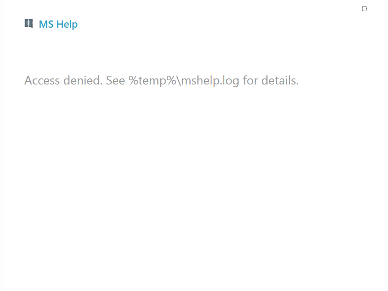Click the %temp%\mshelp.log path text
Image resolution: width=388 pixels, height=291 pixels.
184,81
